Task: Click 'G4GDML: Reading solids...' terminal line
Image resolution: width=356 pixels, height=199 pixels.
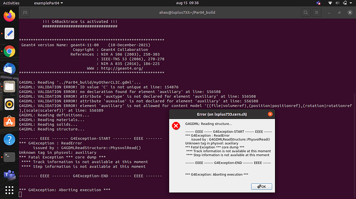Action: pyautogui.click(x=48, y=124)
